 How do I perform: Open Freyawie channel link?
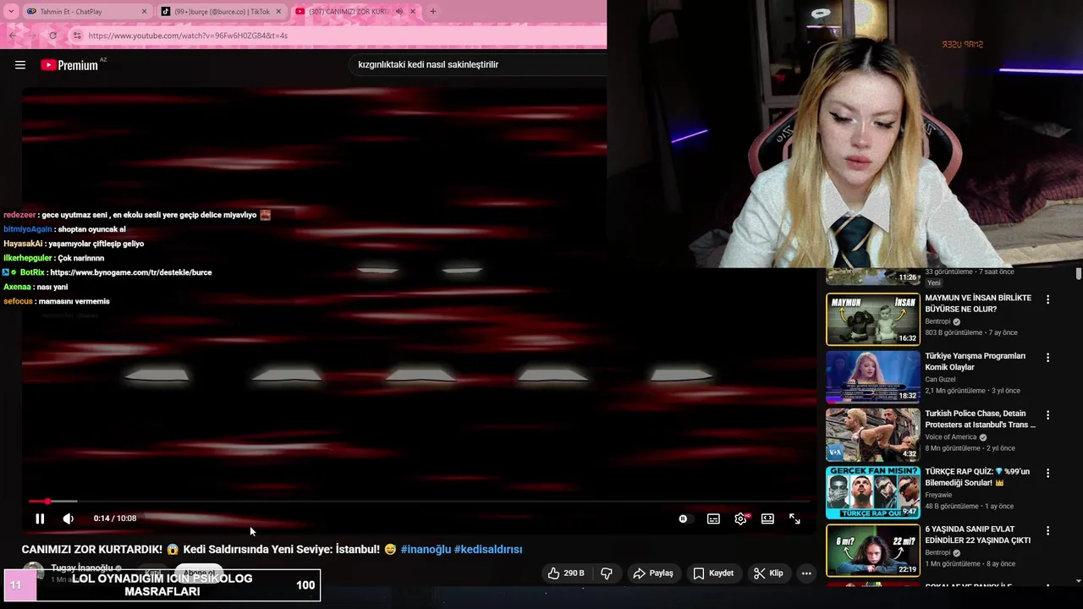[x=937, y=495]
